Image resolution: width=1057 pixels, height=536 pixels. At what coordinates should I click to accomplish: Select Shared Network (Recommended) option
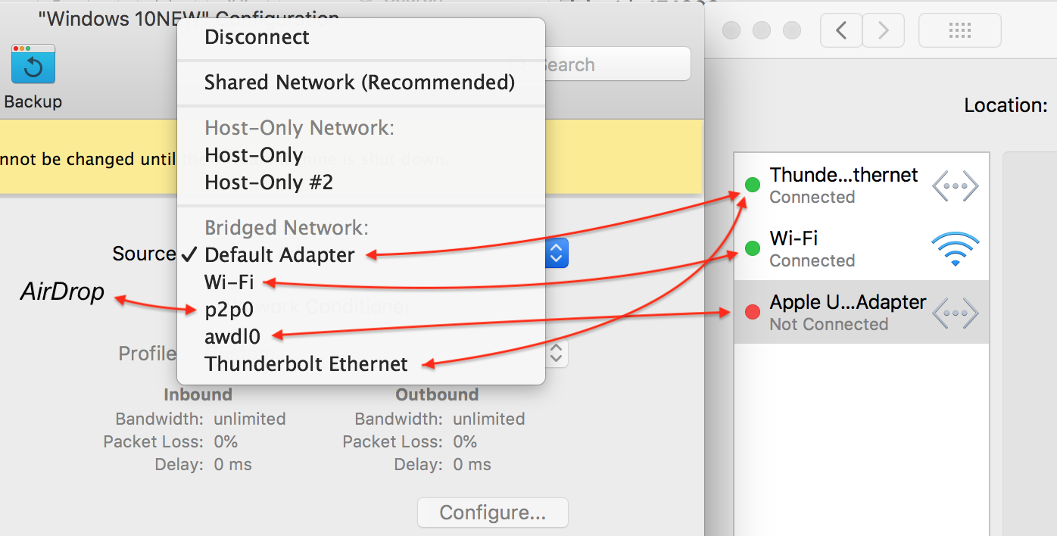click(360, 83)
